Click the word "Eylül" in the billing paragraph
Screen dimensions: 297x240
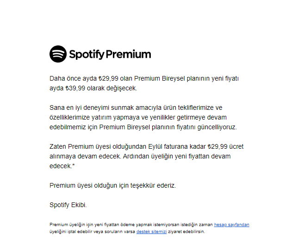coord(155,146)
